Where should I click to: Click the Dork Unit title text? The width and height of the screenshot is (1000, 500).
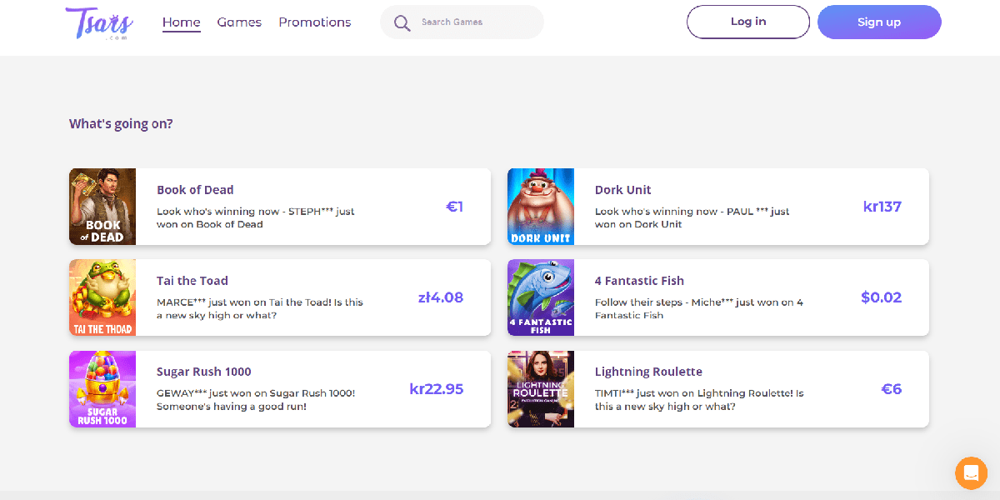[x=622, y=190]
